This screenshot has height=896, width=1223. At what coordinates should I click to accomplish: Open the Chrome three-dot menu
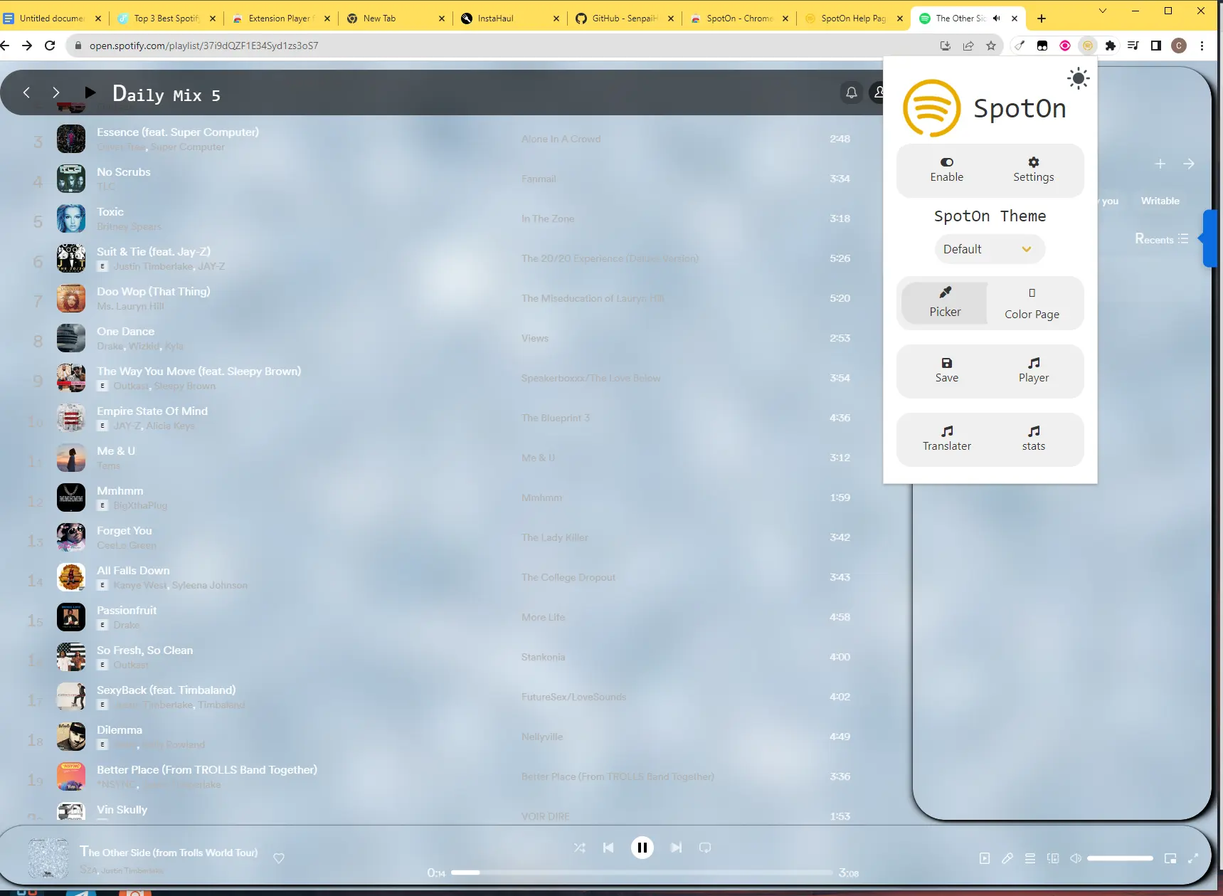click(x=1202, y=46)
